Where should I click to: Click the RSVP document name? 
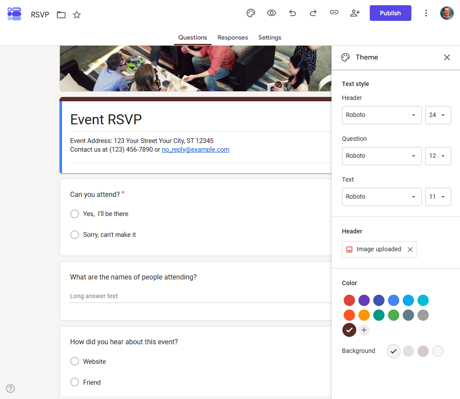coord(40,15)
